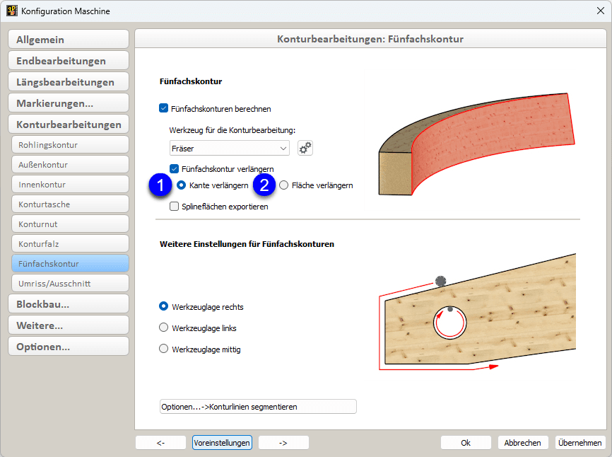Click the Konturlinien segmentieren options field
Screen dimensions: 612x457
pyautogui.click(x=257, y=406)
